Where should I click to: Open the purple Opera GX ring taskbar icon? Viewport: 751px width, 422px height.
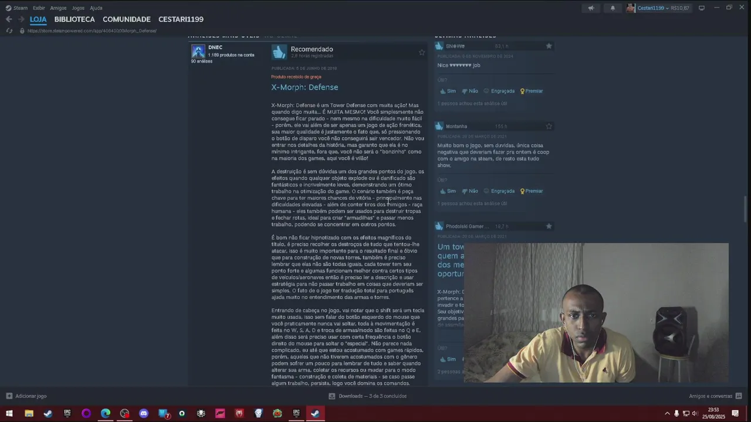coord(86,413)
